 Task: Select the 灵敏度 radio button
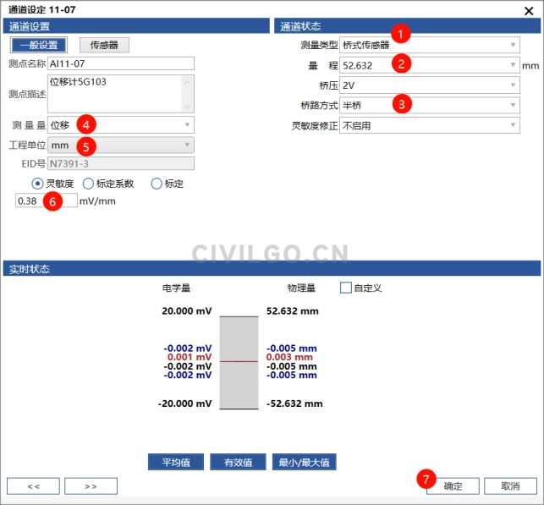[37, 184]
